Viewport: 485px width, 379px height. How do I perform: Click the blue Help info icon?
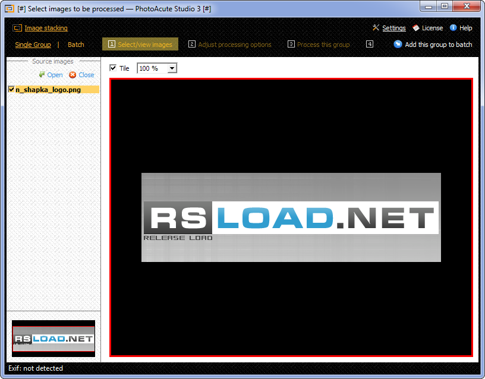pos(453,28)
